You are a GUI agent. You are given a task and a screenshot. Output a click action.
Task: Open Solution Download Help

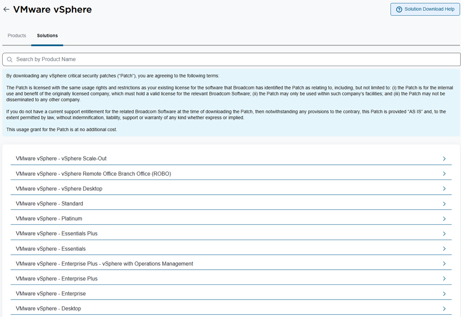425,9
